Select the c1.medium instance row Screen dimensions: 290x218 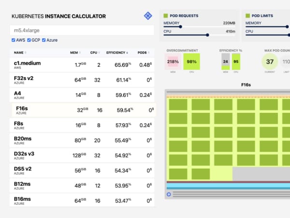82,65
